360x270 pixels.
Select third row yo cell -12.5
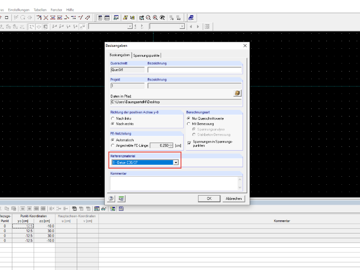pos(23,236)
